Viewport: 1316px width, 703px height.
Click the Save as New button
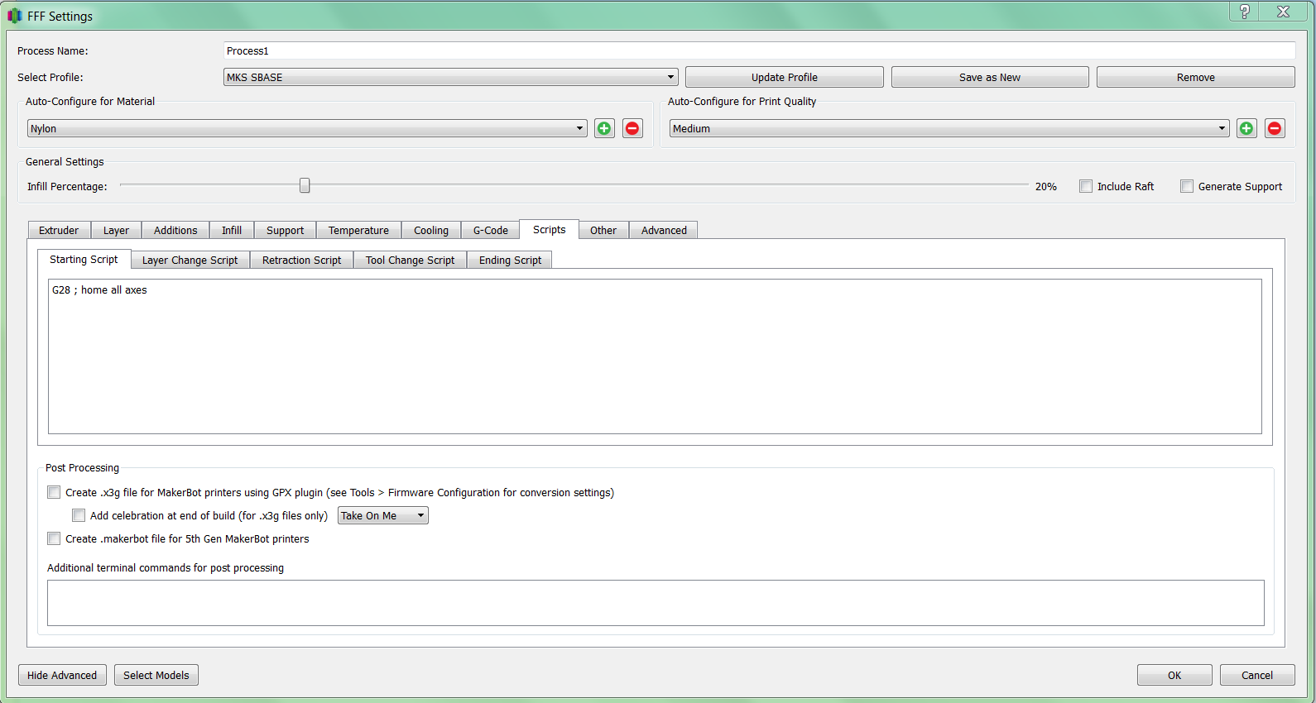(990, 77)
